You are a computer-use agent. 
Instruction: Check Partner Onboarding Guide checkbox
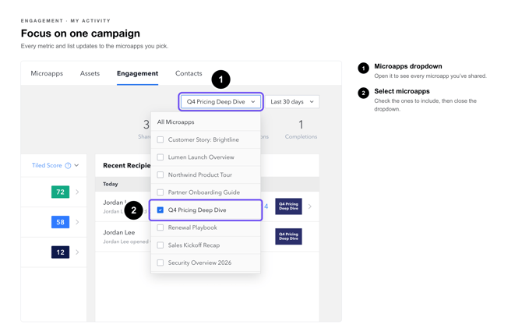(160, 192)
